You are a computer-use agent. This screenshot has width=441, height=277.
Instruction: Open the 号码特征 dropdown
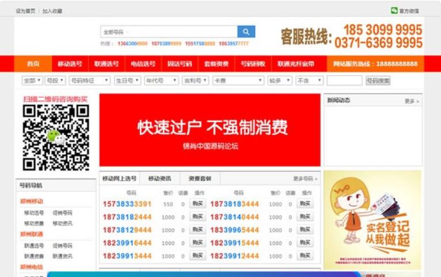coord(89,80)
